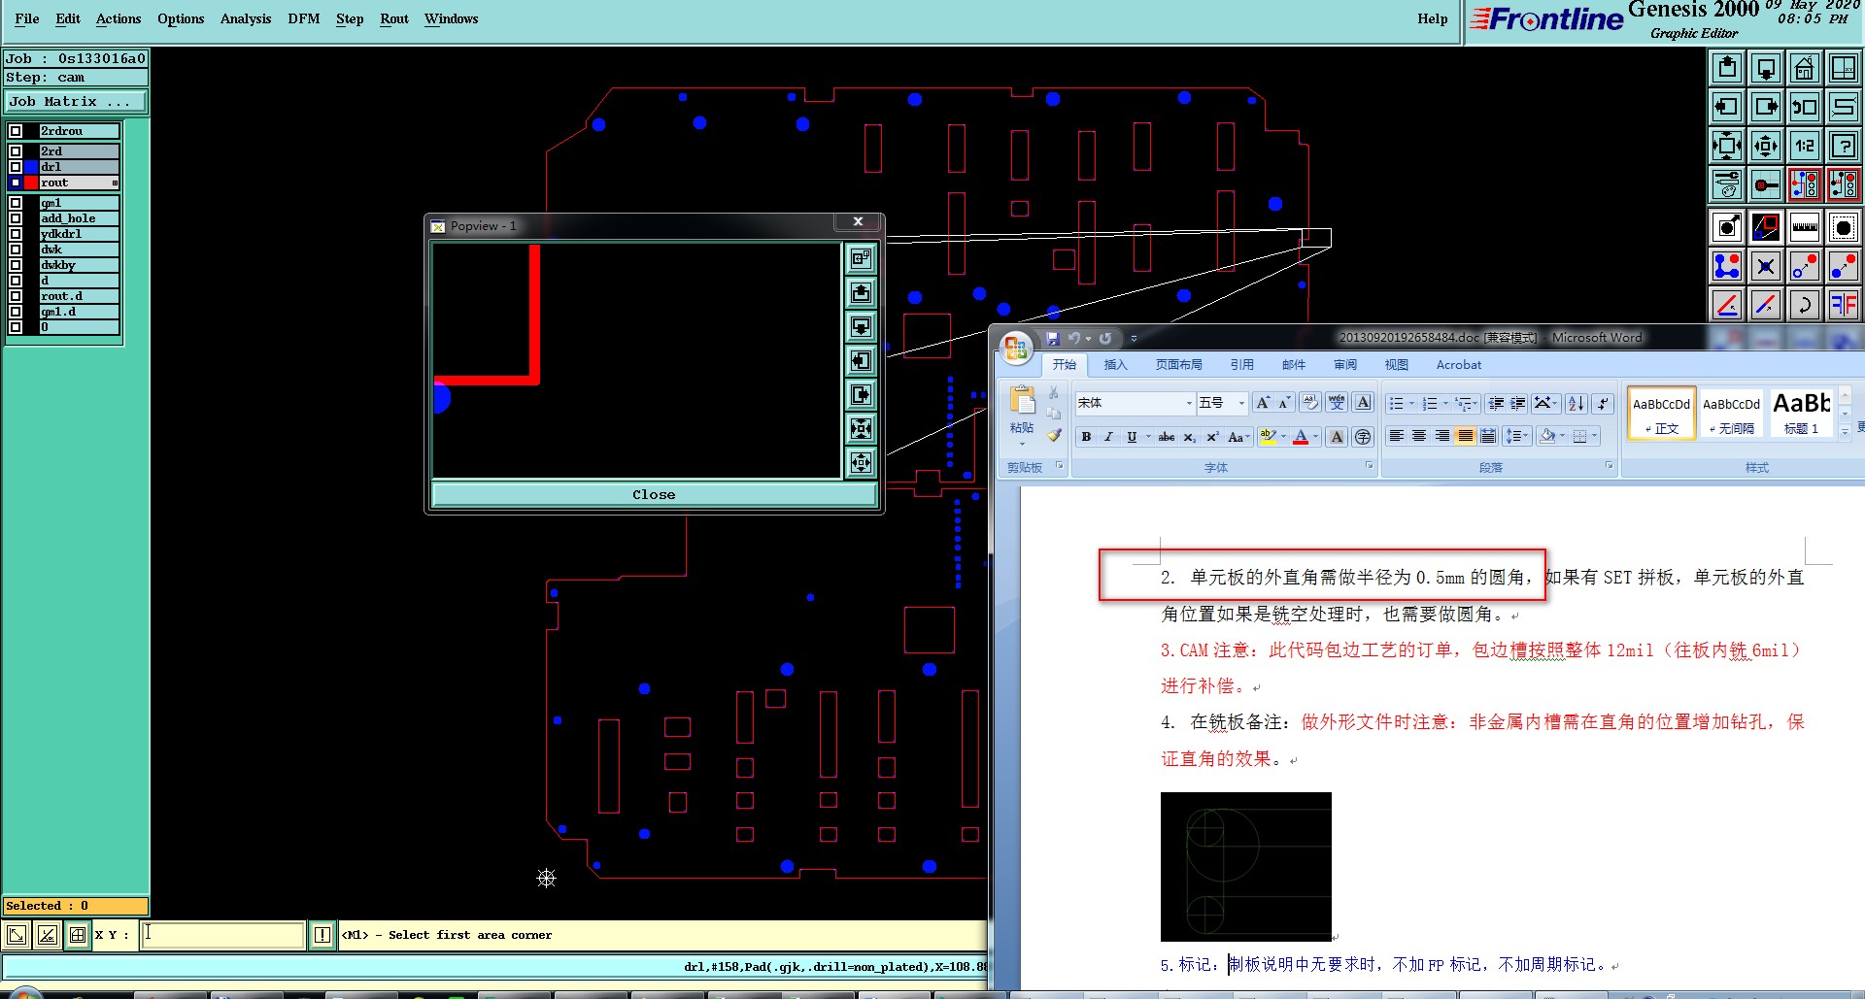Click the Help menu in Genesis
The image size is (1865, 999).
pos(1432,18)
